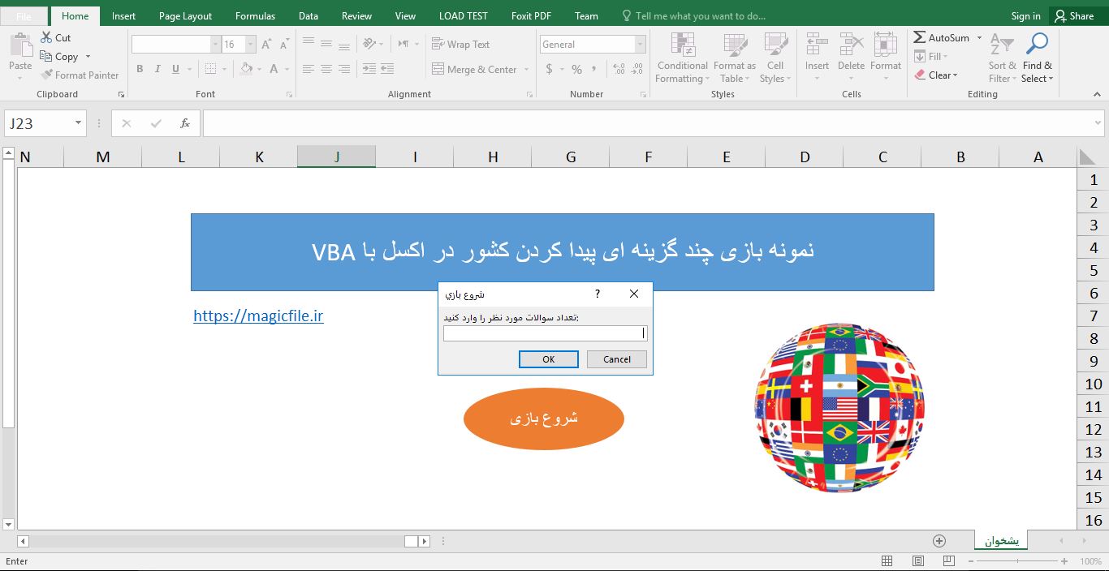The width and height of the screenshot is (1109, 571).
Task: Switch to the Formulas ribbon tab
Action: 255,16
